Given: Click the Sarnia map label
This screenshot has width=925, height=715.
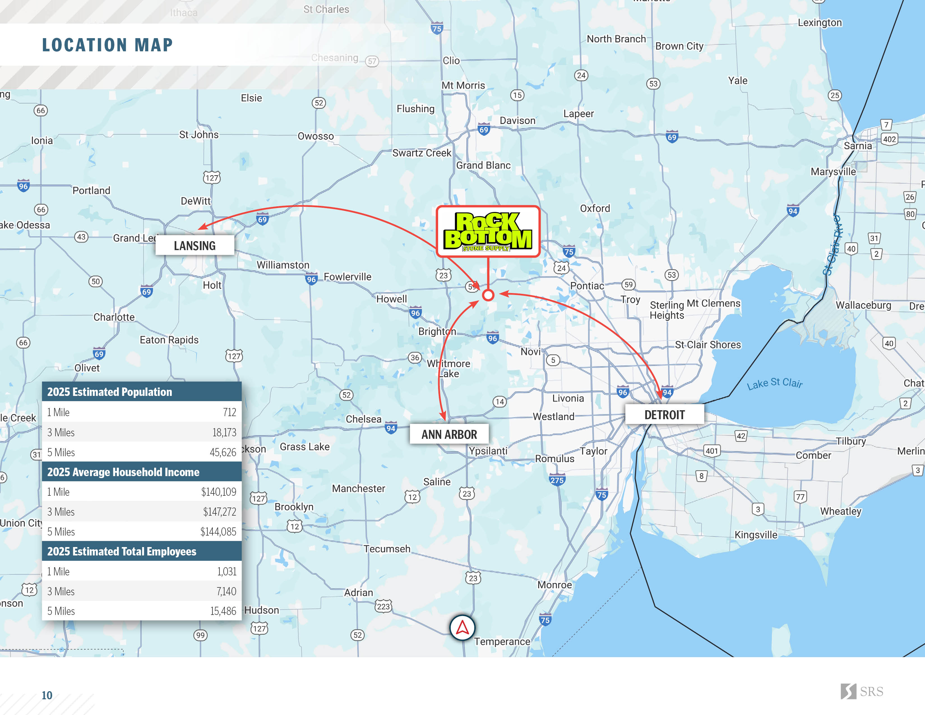Looking at the screenshot, I should pyautogui.click(x=858, y=146).
